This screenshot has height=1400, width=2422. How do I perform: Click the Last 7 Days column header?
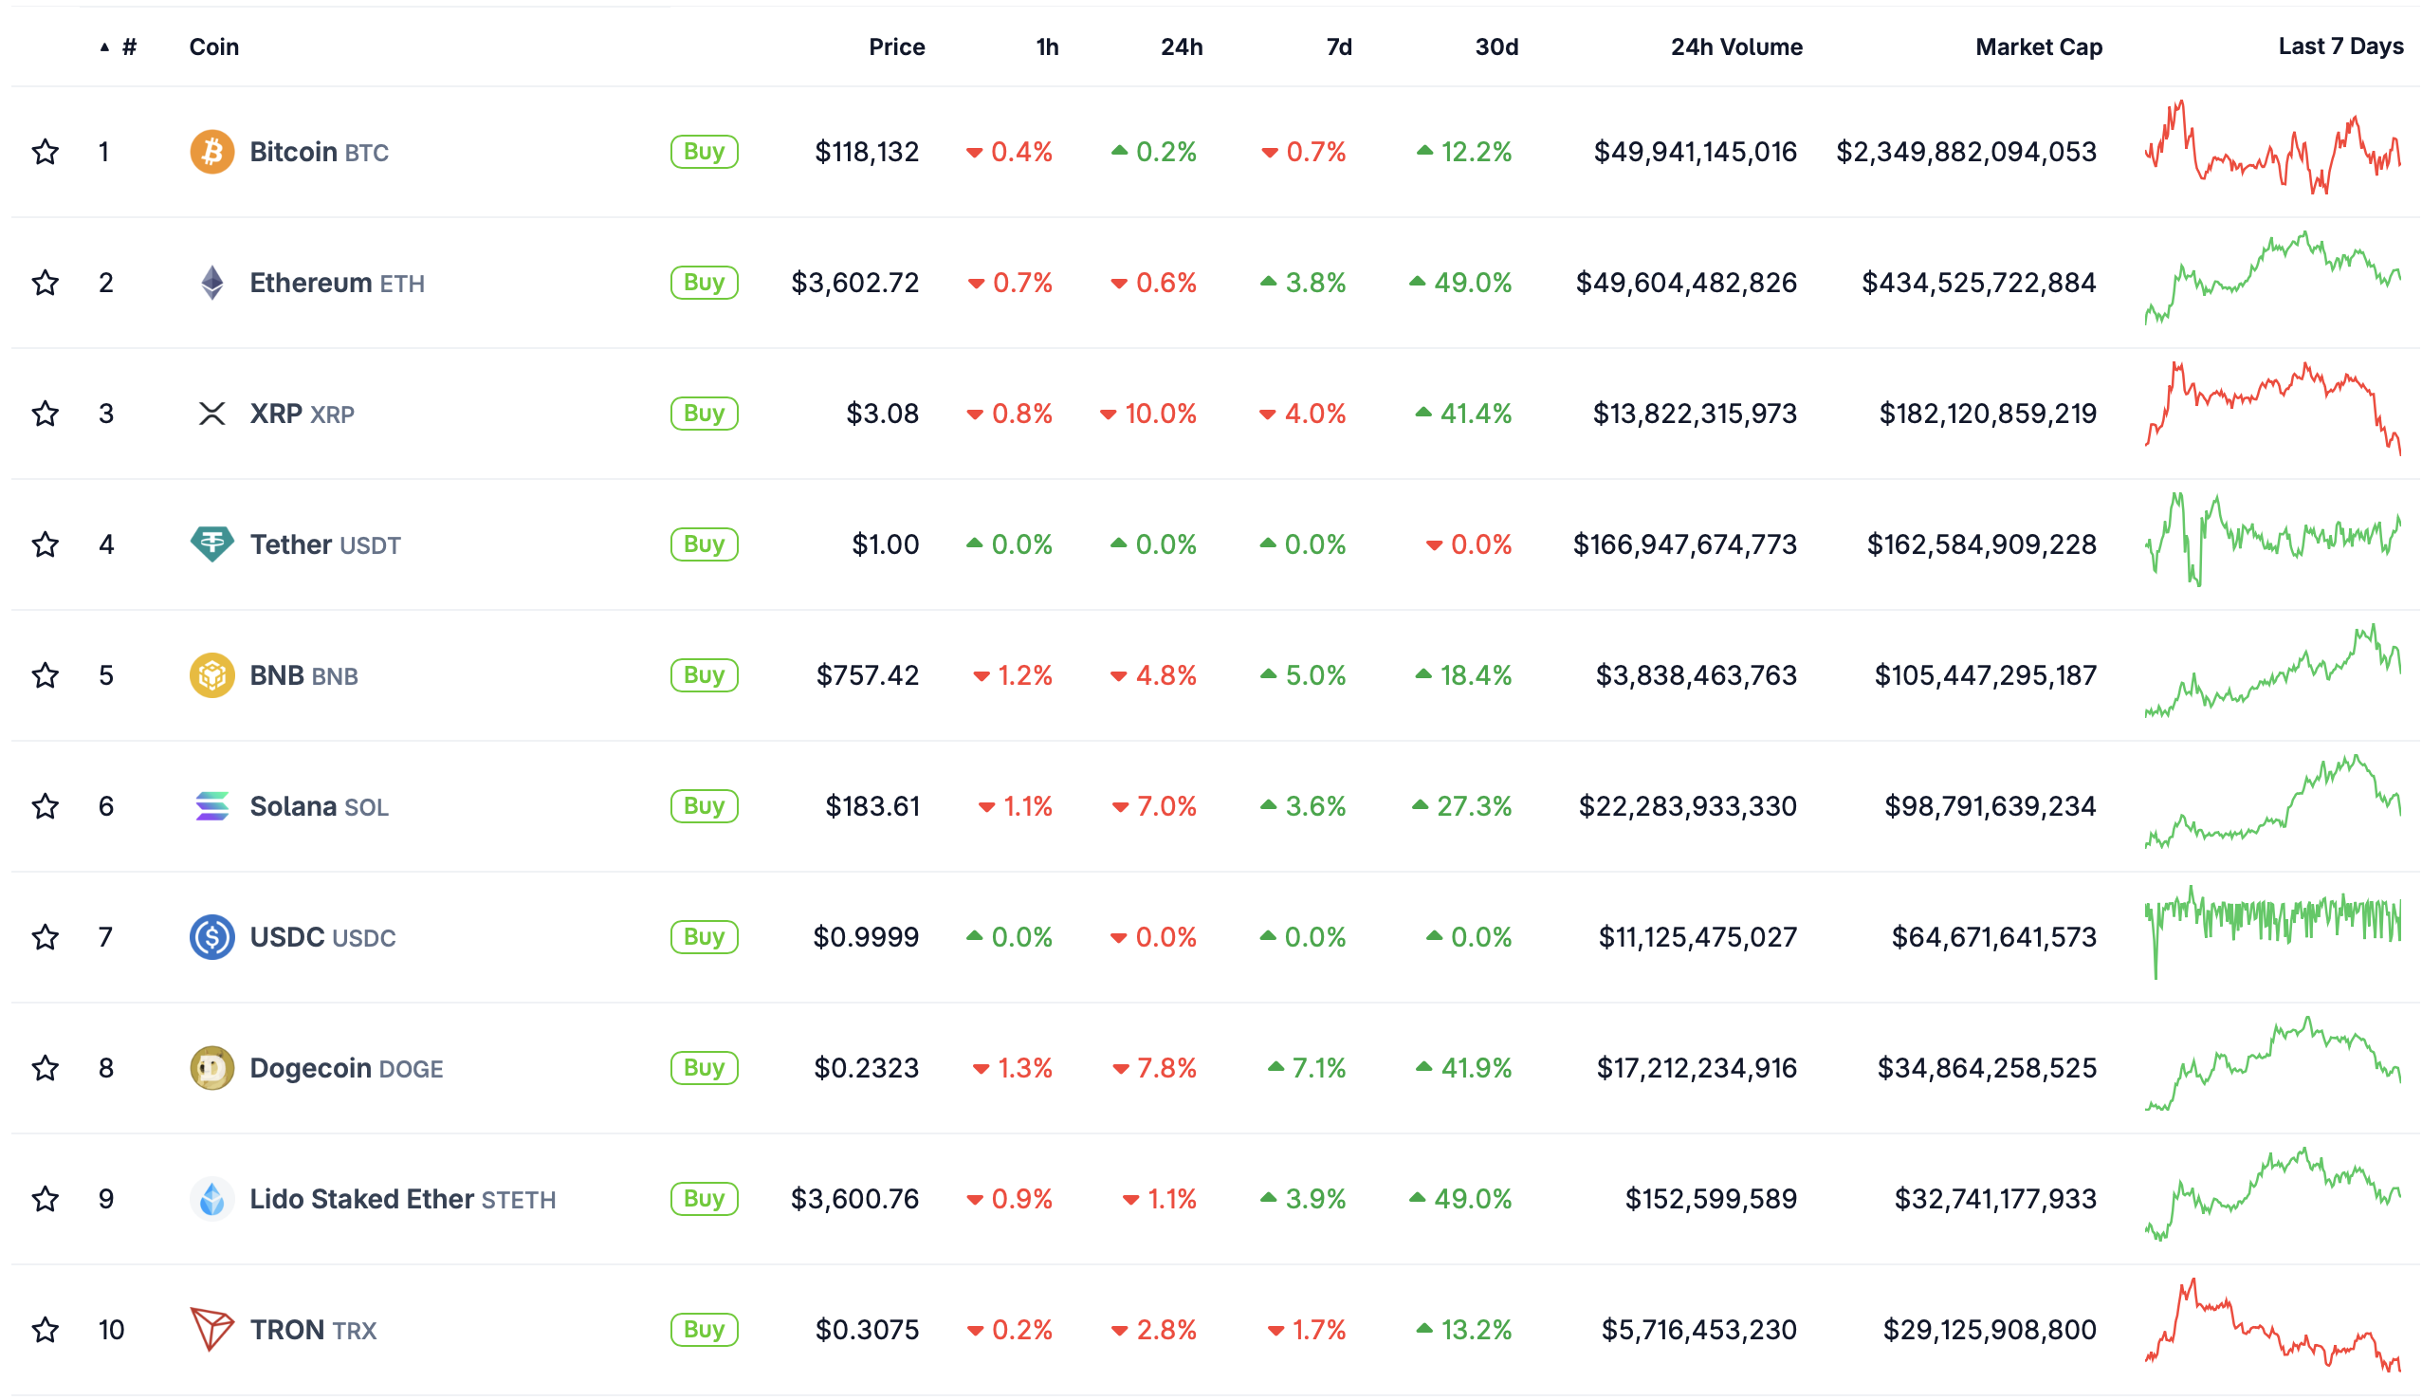click(2340, 46)
